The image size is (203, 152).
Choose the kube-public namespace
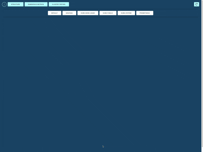pos(108,13)
